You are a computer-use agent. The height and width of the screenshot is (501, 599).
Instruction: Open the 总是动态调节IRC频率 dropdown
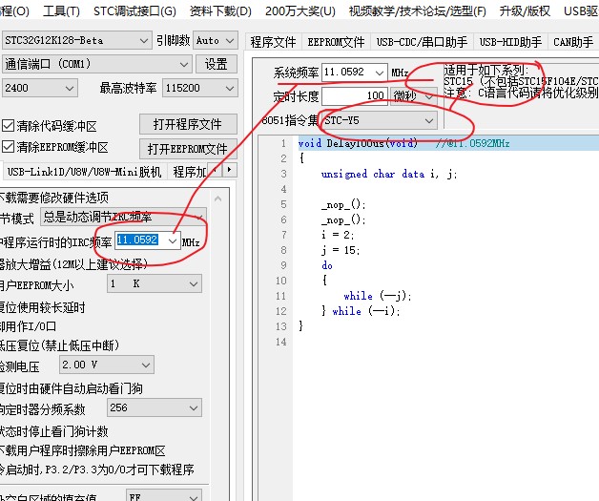click(x=123, y=217)
